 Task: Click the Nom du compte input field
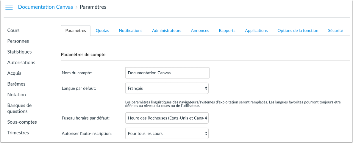tap(167, 73)
